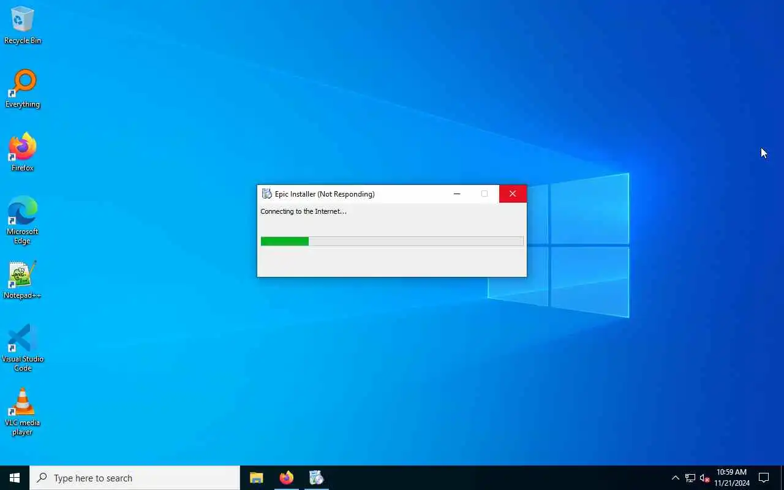This screenshot has height=490, width=784.
Task: Minimize the Epic Installer window
Action: [456, 194]
